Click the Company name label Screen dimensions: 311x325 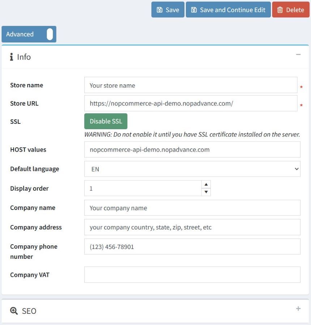point(33,208)
